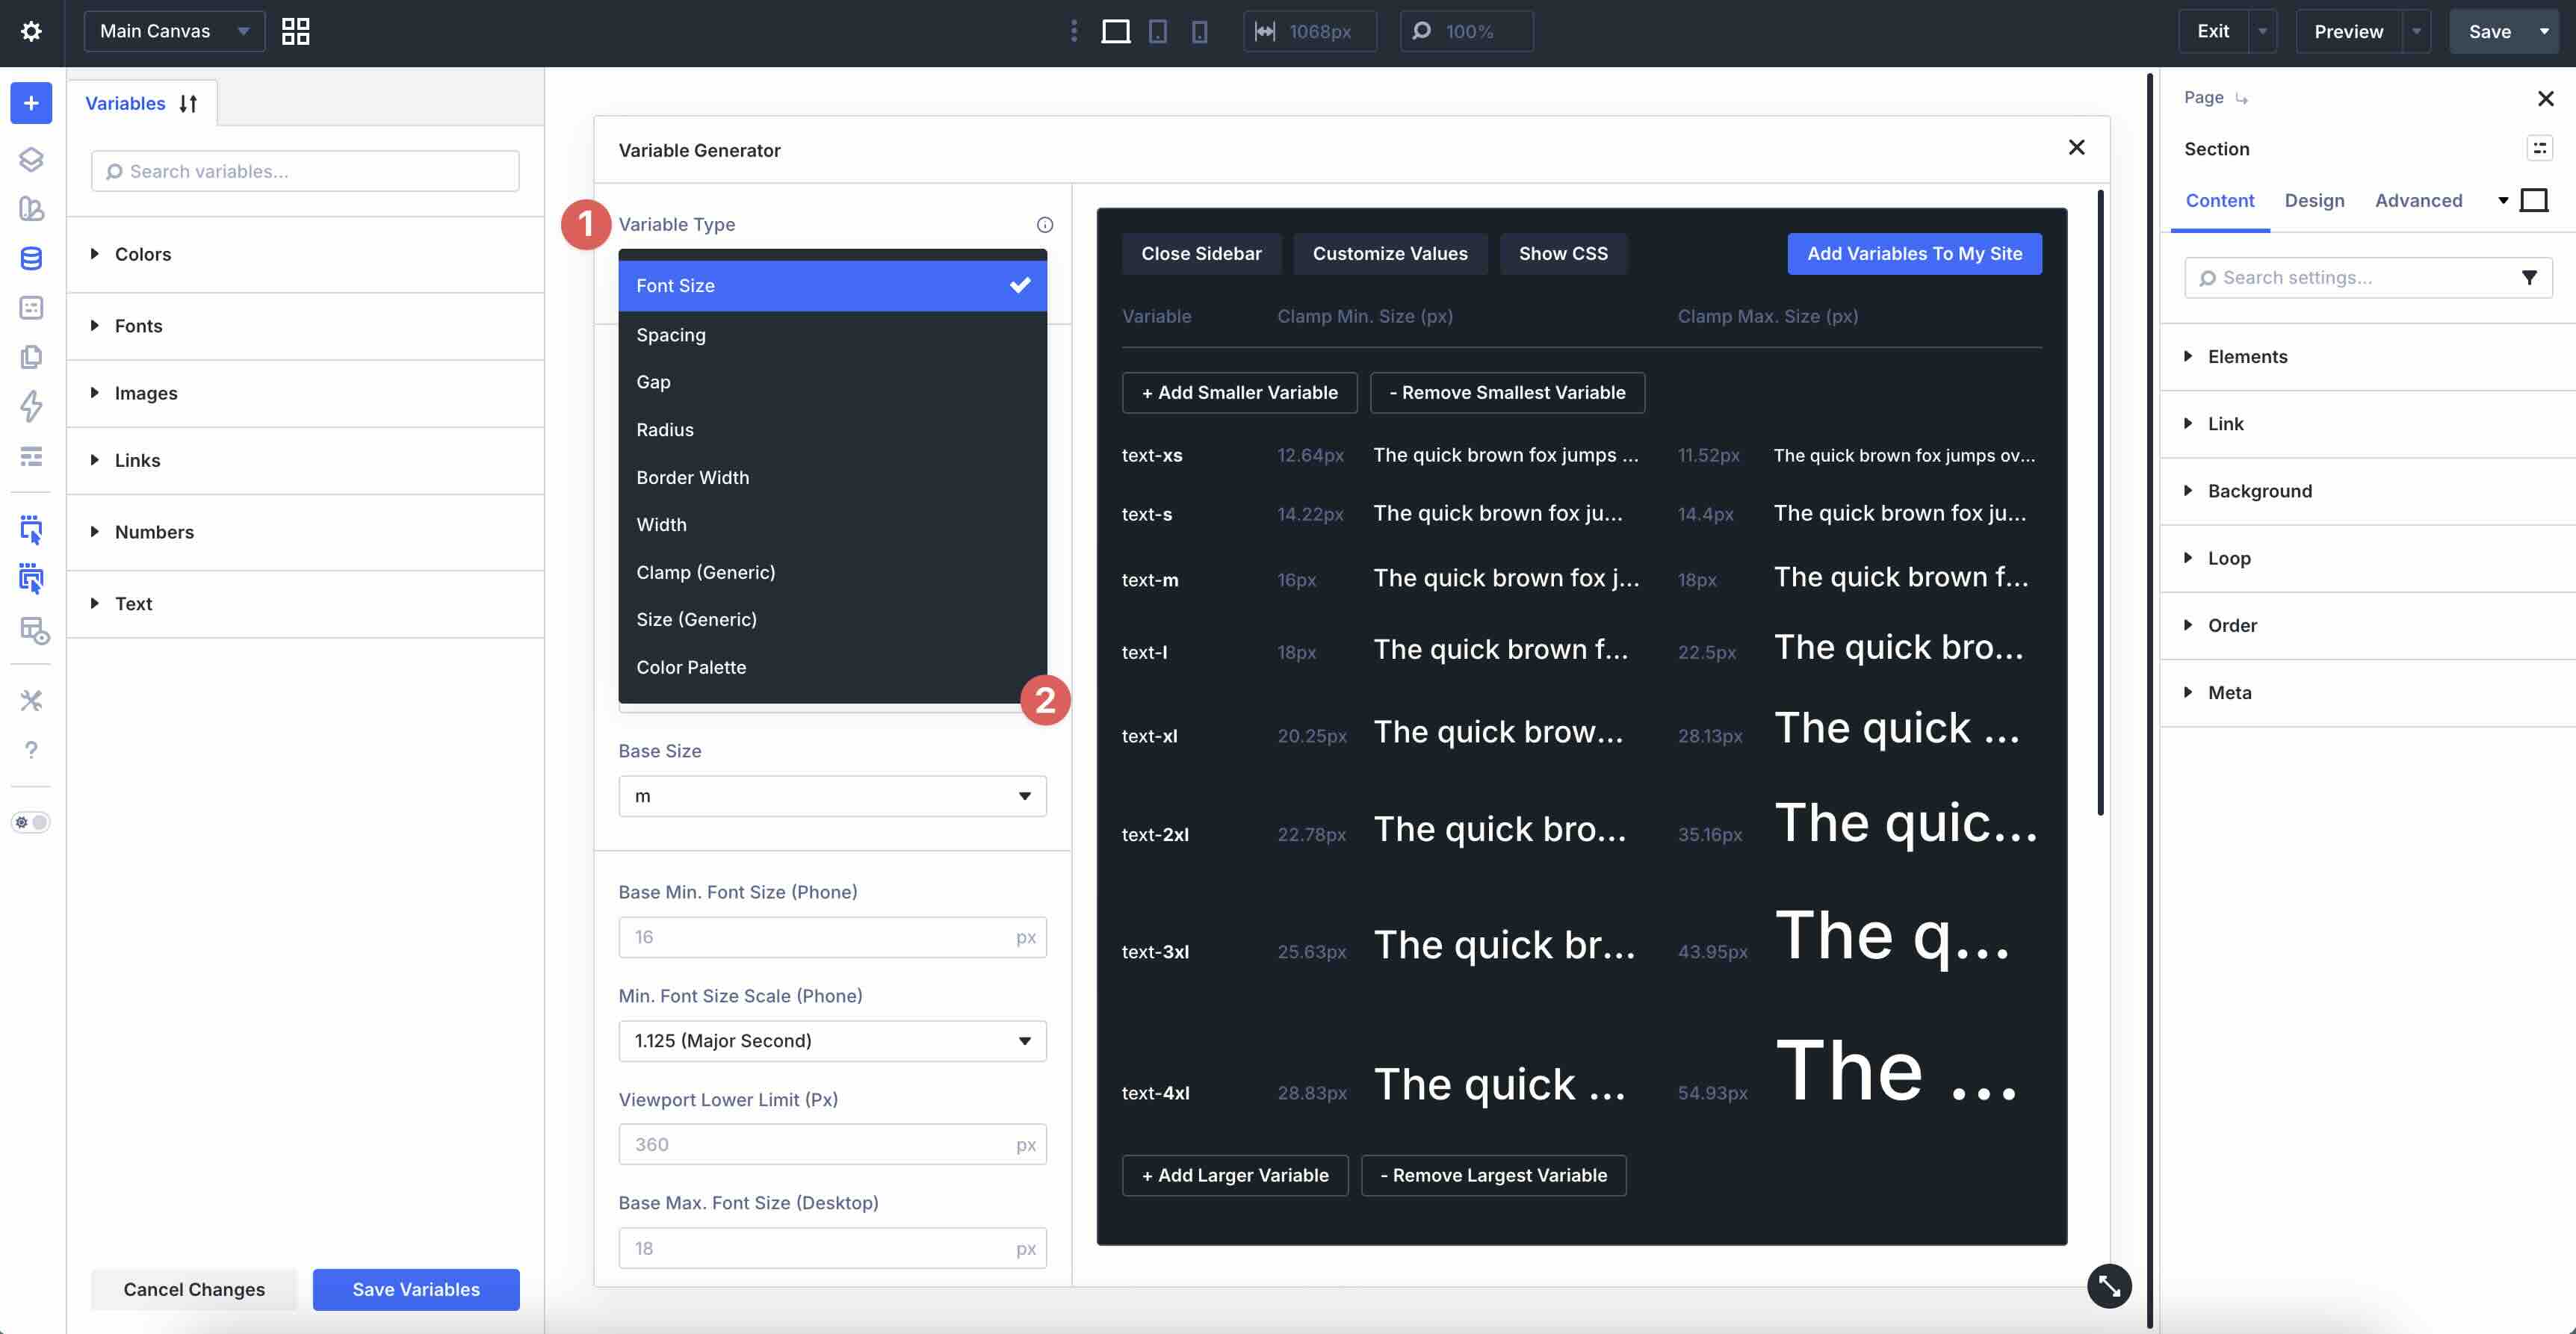Open the three-dot options in the top bar
Viewport: 2576px width, 1334px height.
click(1074, 31)
